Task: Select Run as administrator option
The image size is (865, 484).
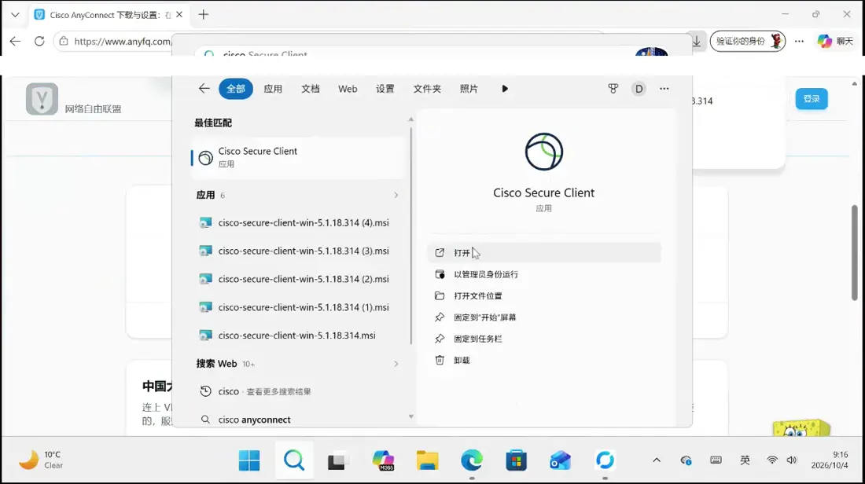Action: pyautogui.click(x=544, y=274)
